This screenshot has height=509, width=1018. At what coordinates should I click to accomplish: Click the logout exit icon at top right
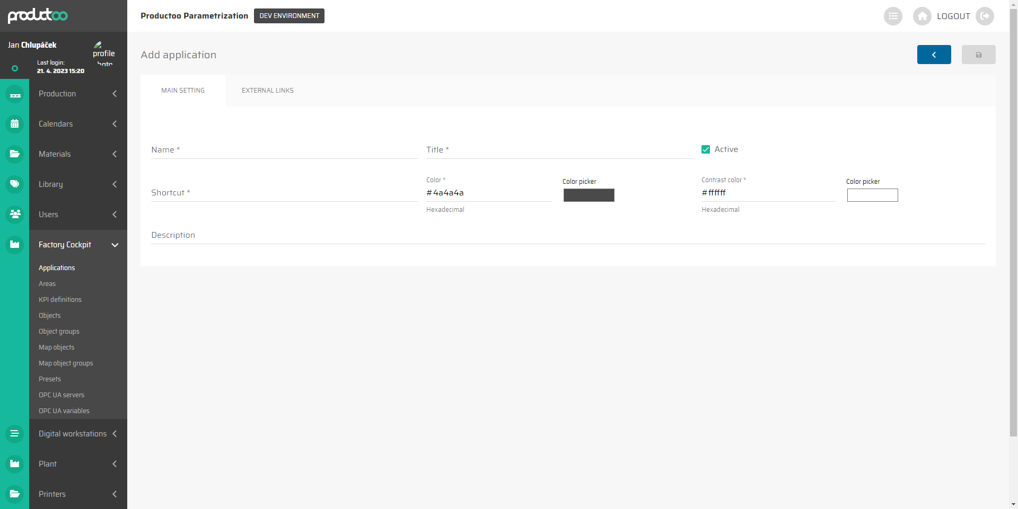coord(985,16)
